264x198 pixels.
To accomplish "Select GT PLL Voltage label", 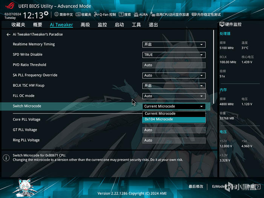I will (x=25, y=130).
